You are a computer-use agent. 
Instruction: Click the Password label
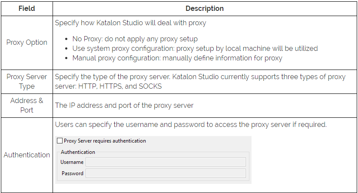pos(73,173)
